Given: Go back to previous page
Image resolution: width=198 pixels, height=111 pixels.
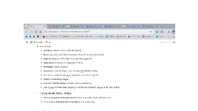Looking at the screenshot, I should click(x=27, y=32).
